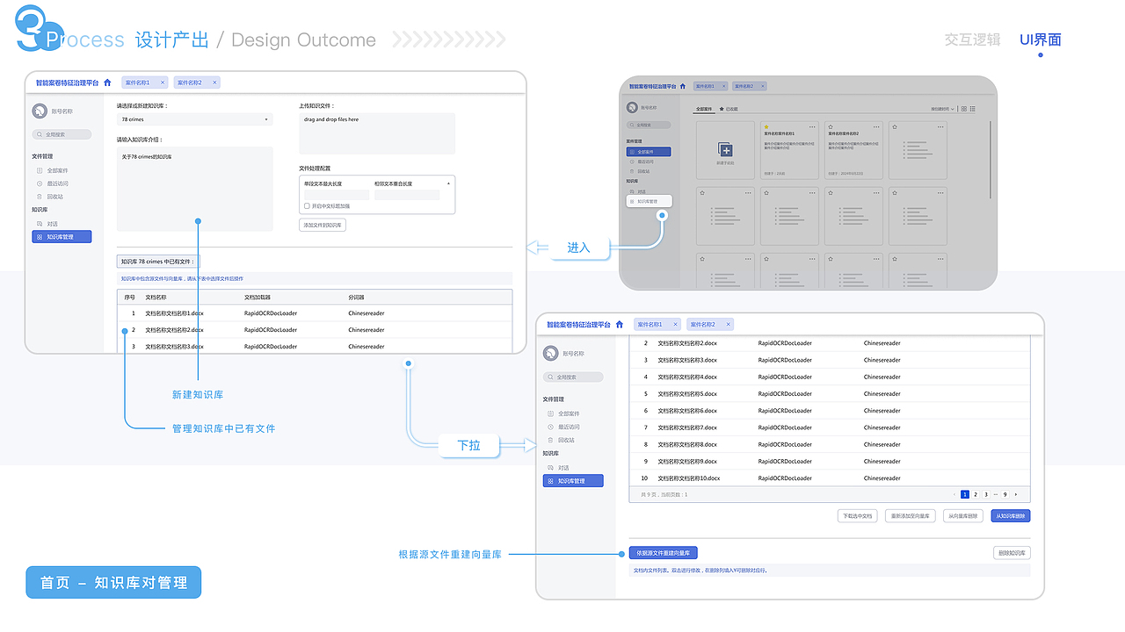Close 案件名称1 tab in the upload-form window
Screen dimensions: 1125x632
click(x=163, y=83)
